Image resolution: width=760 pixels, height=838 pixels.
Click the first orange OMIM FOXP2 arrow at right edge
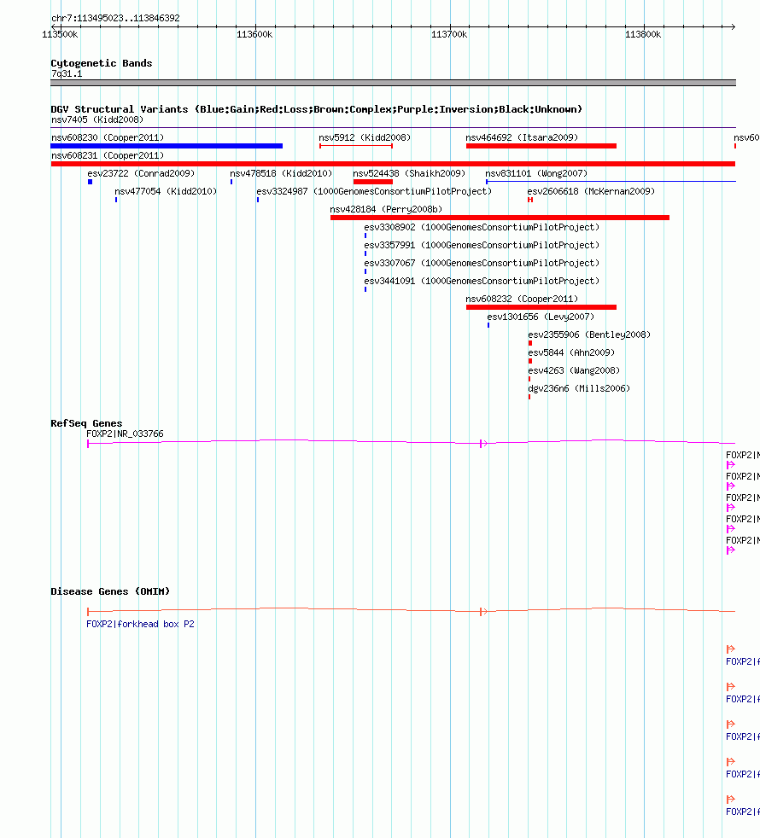click(x=731, y=649)
